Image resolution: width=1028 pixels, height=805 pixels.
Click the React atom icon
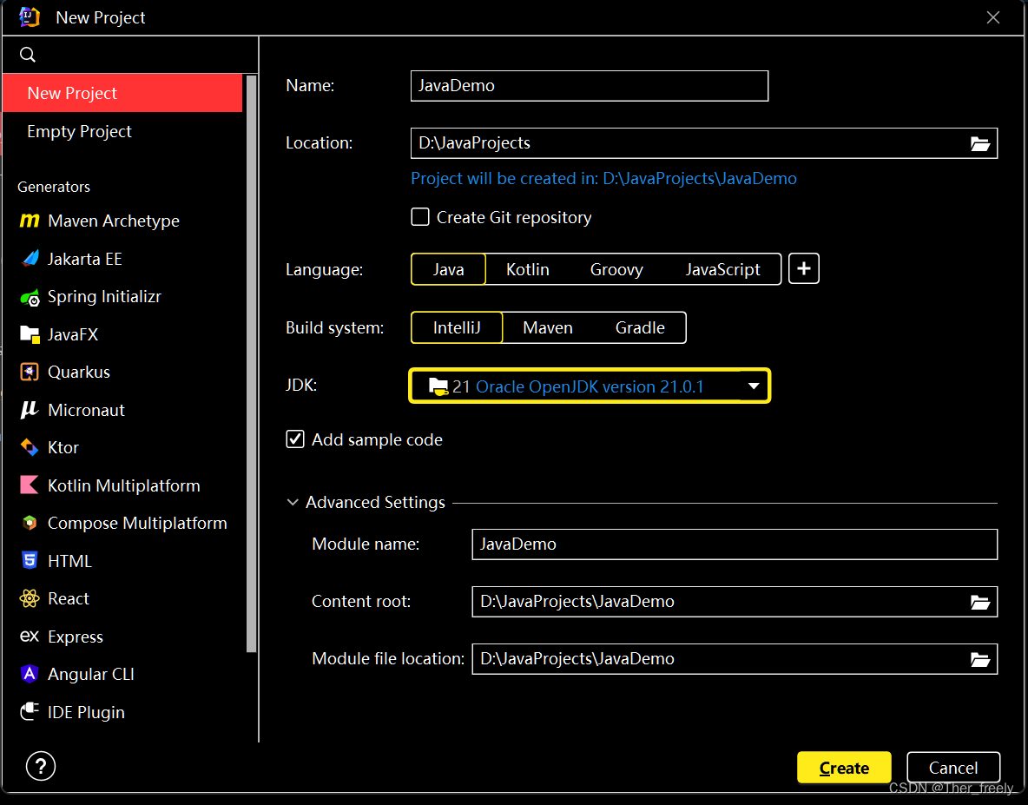pos(30,598)
